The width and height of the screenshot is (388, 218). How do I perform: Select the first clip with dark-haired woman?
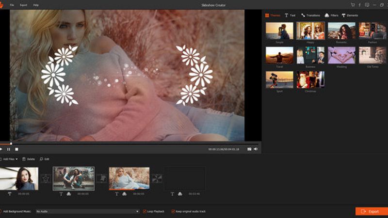click(19, 178)
